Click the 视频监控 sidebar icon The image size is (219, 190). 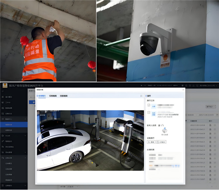point(3,141)
